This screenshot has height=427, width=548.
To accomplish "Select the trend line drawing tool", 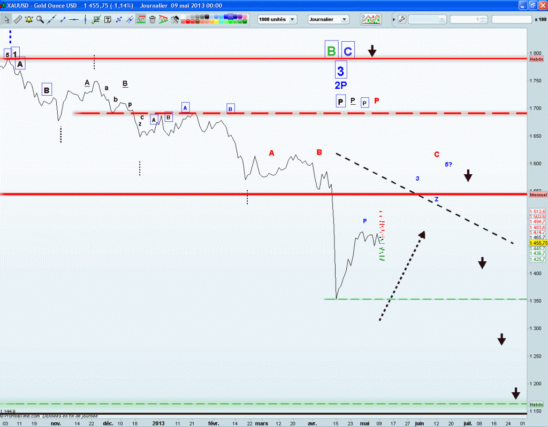I will 51,19.
